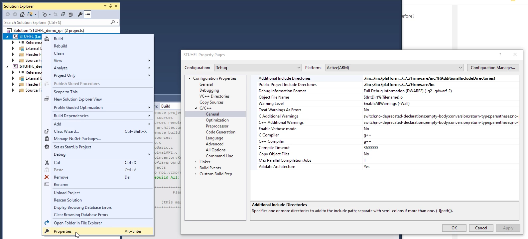528x239 pixels.
Task: Collapse the C/C++ node in property tree
Action: point(196,108)
